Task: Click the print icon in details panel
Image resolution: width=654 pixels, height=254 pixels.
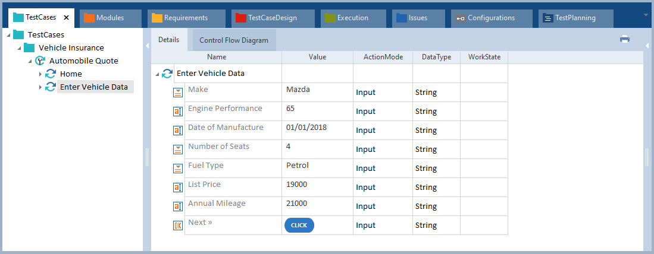Action: [624, 39]
